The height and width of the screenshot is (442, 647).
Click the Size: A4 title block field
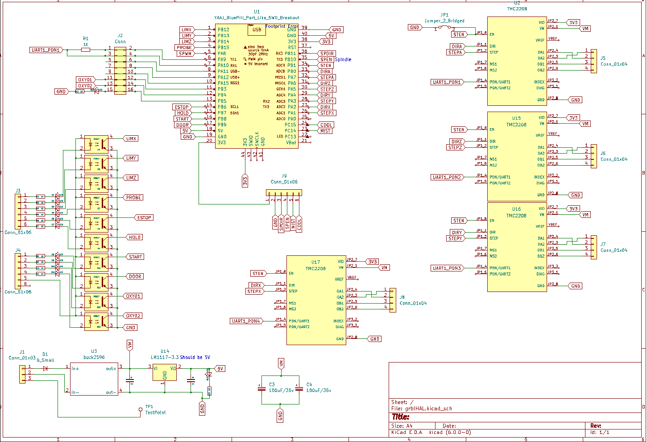[x=402, y=426]
